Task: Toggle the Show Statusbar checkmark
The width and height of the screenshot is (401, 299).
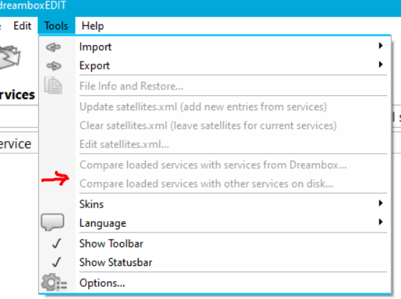Action: point(57,263)
